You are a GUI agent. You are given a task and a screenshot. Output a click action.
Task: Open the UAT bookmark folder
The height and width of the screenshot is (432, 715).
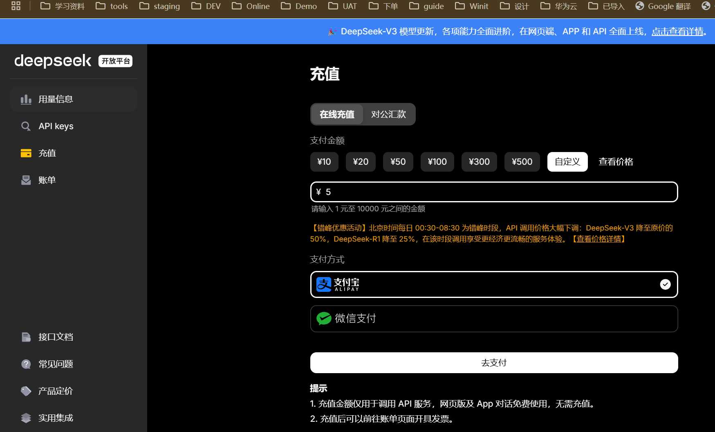(342, 6)
